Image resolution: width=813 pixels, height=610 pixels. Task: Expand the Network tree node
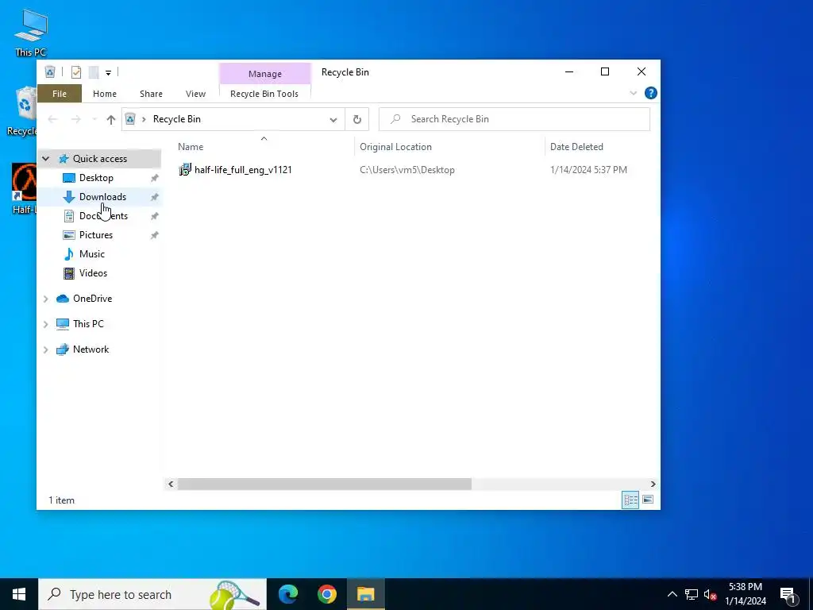pyautogui.click(x=45, y=349)
